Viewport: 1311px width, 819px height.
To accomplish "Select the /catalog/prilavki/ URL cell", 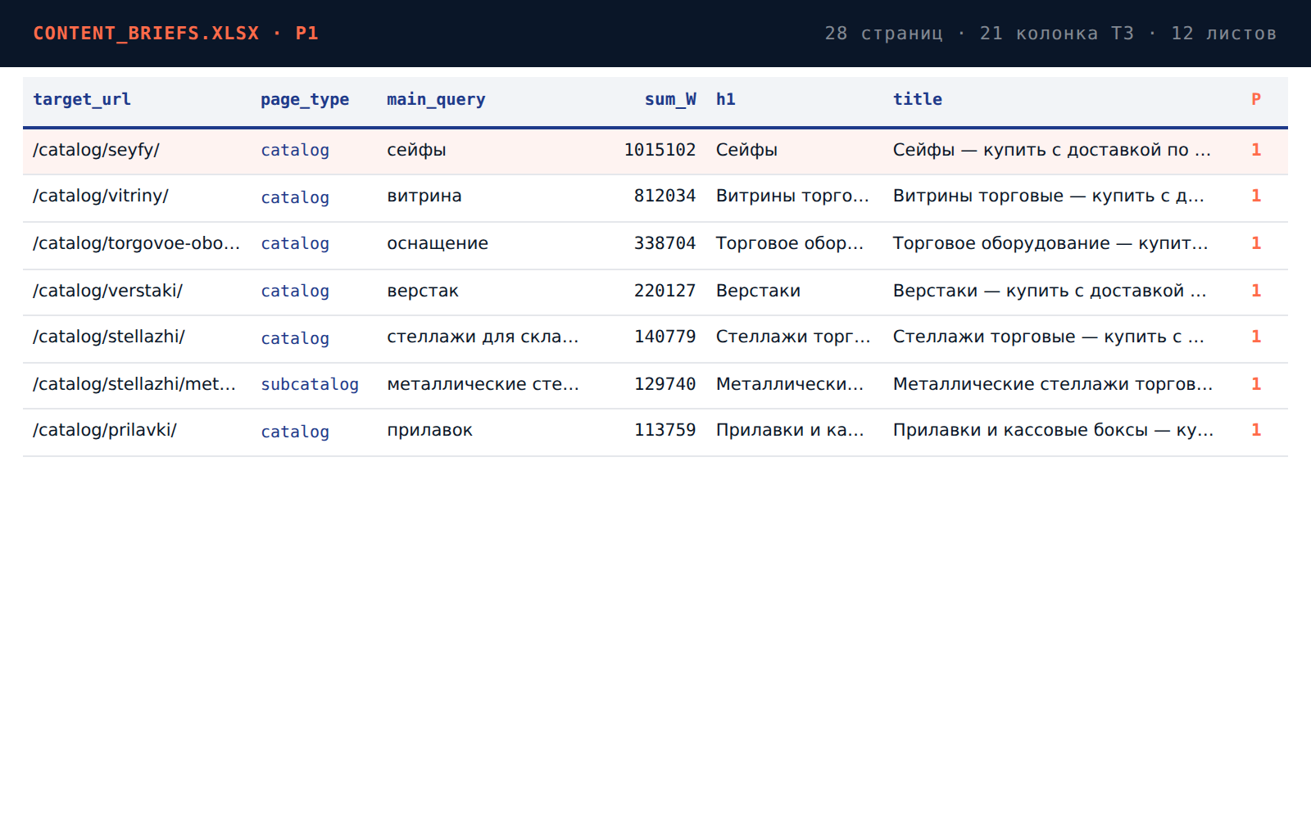I will pyautogui.click(x=105, y=430).
